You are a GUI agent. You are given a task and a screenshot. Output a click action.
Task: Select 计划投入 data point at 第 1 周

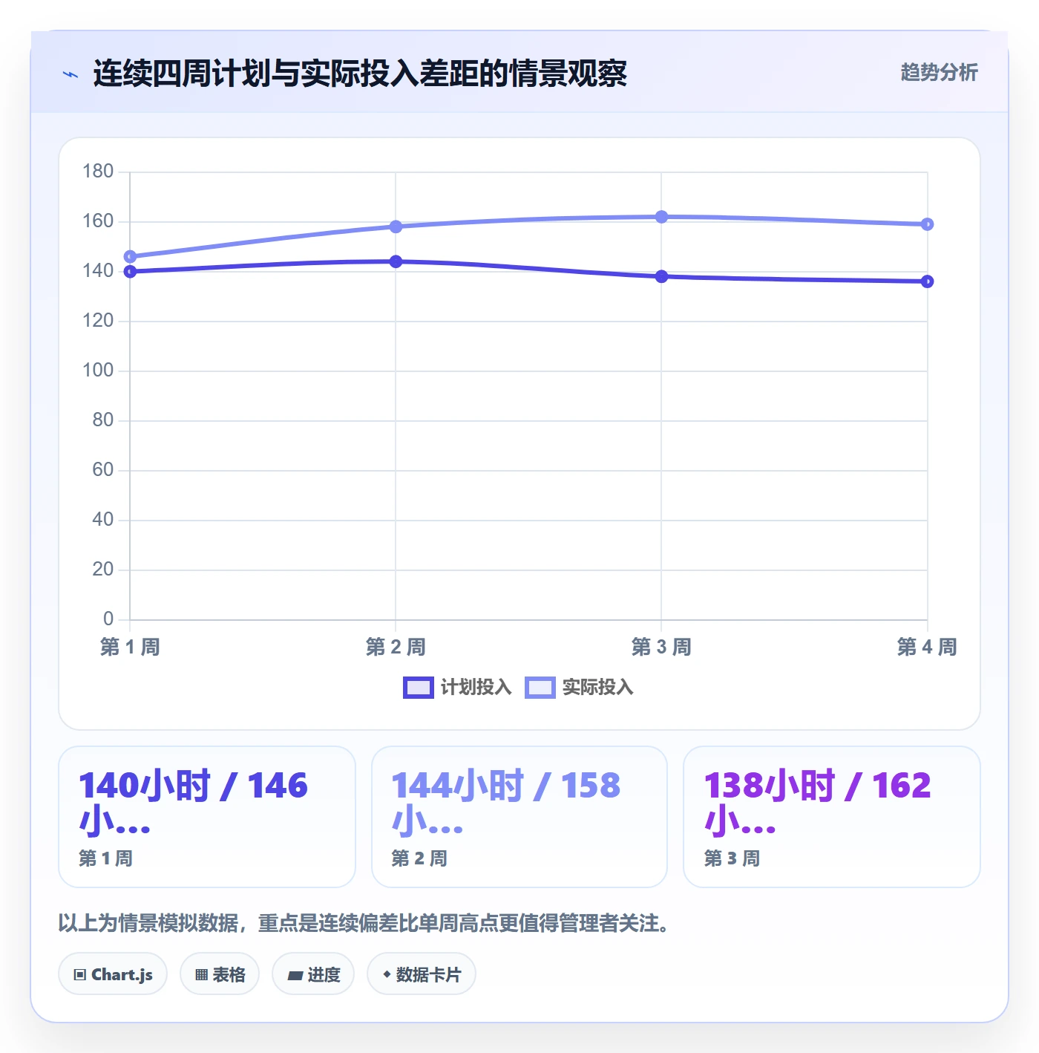tap(130, 272)
